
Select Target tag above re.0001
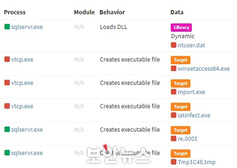pyautogui.click(x=181, y=130)
